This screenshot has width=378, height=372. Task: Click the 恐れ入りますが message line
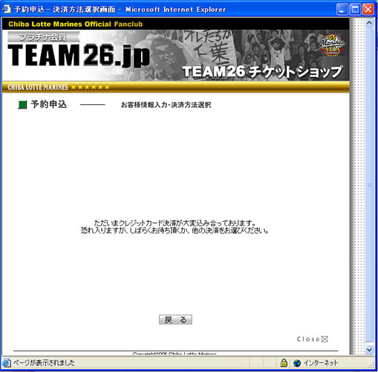coord(175,231)
